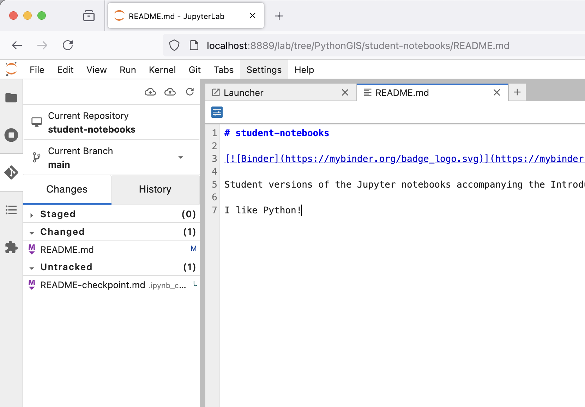585x407 pixels.
Task: Select README-checkpoint.md in Untracked list
Action: pyautogui.click(x=111, y=285)
